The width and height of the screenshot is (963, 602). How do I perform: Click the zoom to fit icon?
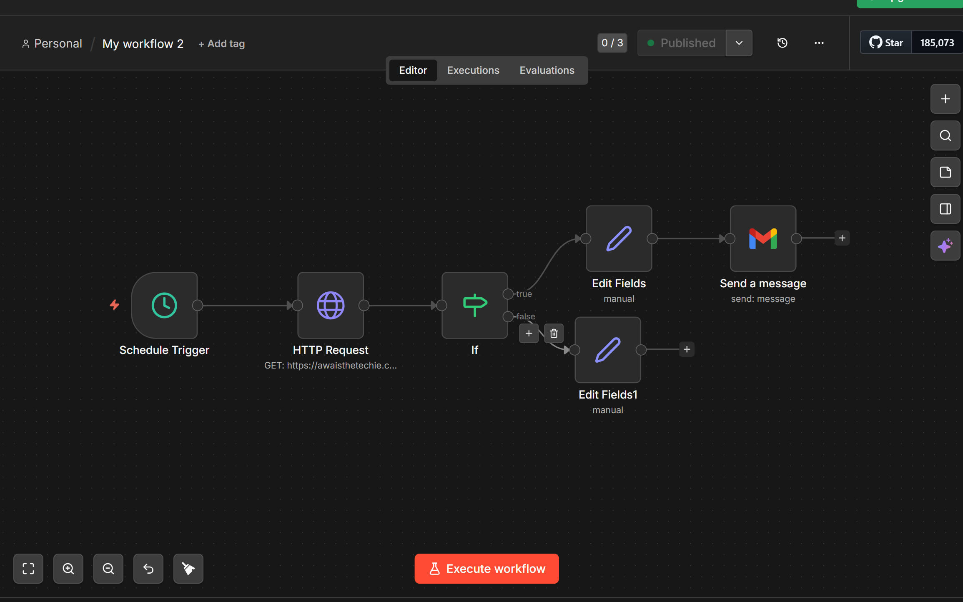28,569
